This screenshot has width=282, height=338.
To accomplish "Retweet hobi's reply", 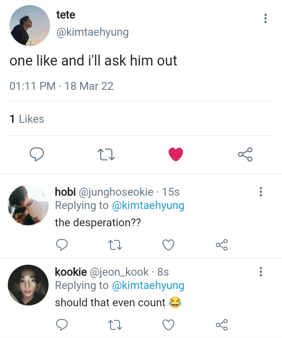I will (x=115, y=245).
